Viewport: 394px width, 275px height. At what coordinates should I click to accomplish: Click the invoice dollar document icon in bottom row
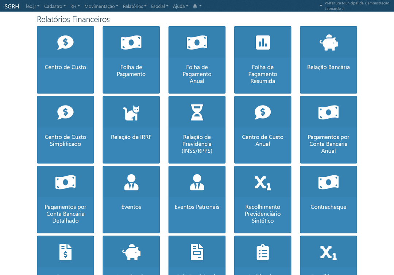coord(65,252)
